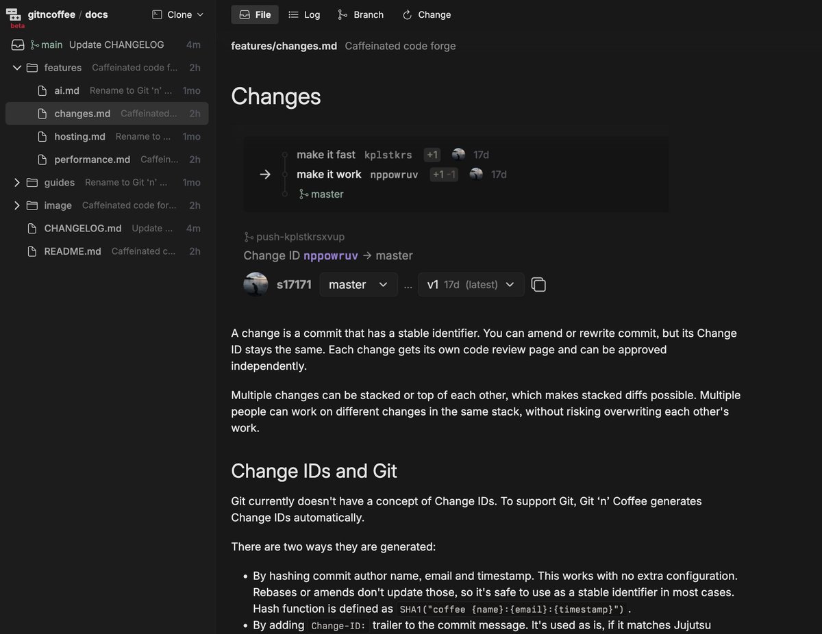Expand the image folder
822x634 pixels.
point(17,205)
